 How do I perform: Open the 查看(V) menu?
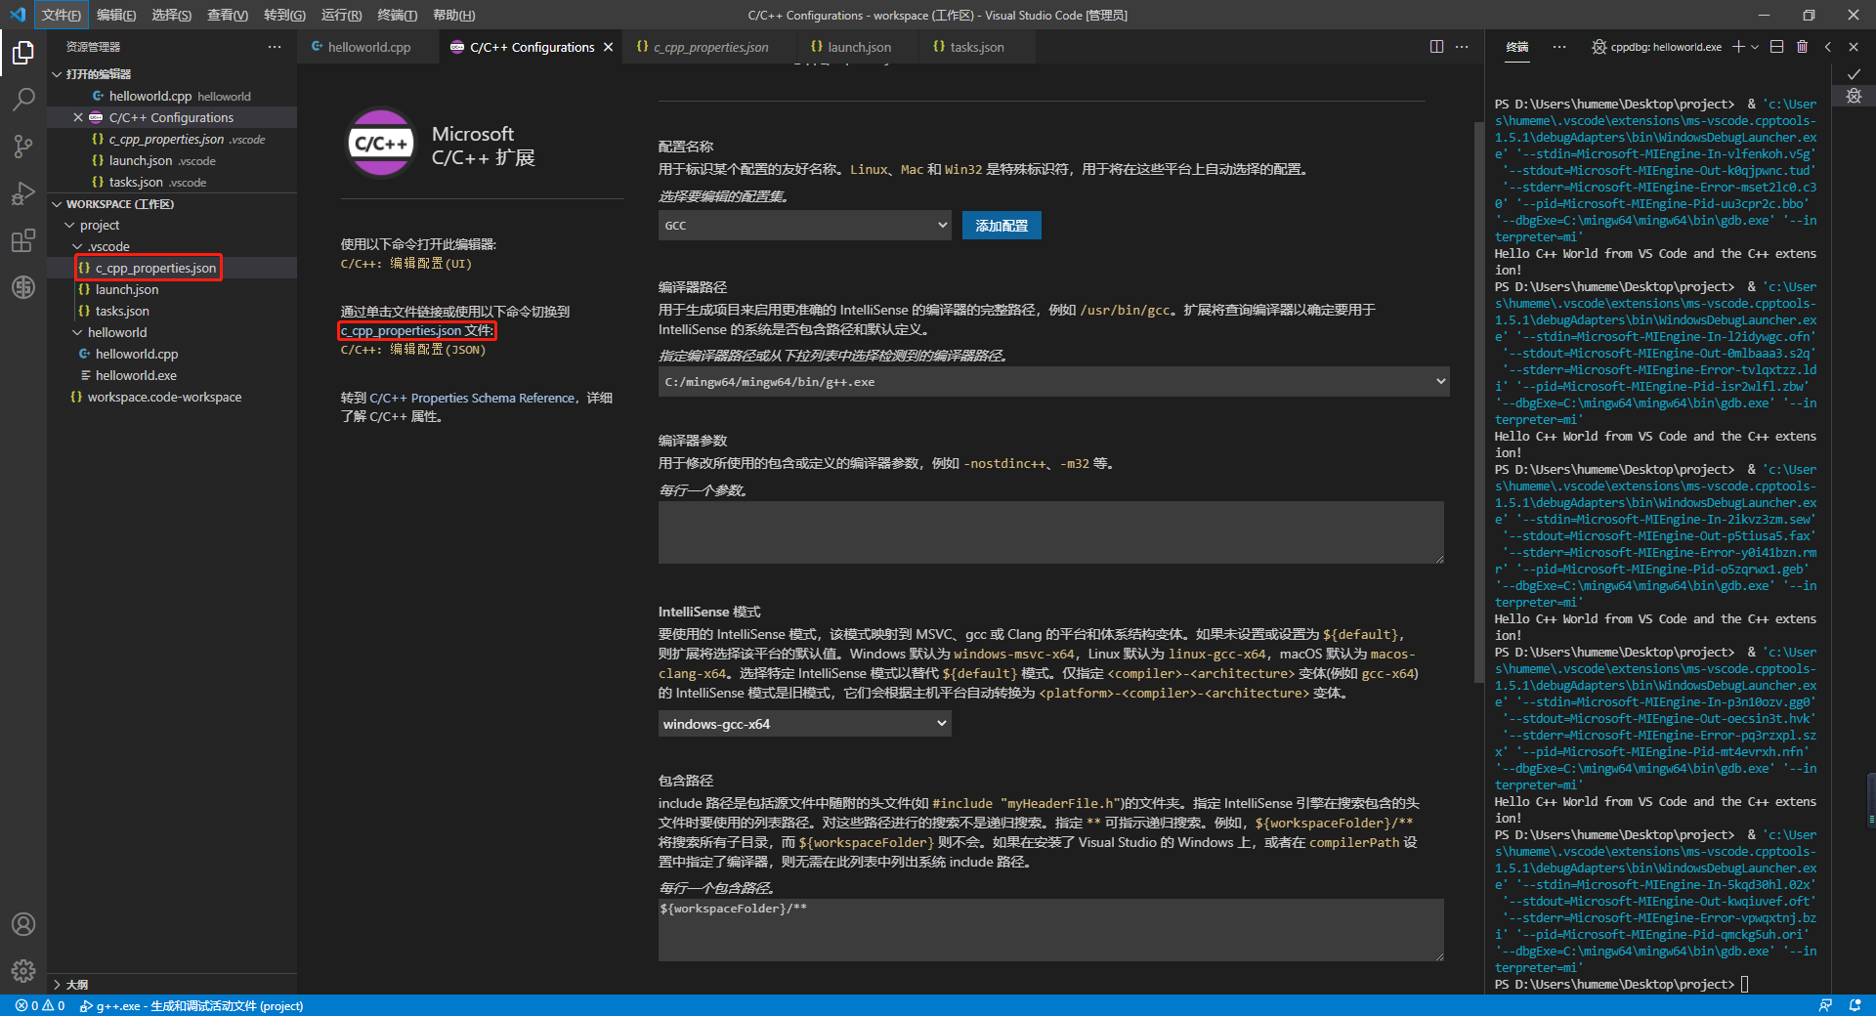(228, 15)
